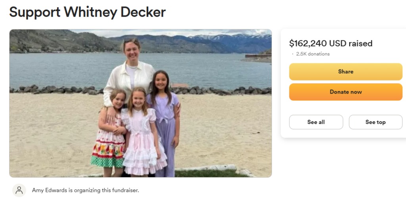Open the See top donations list
406x199 pixels.
375,122
